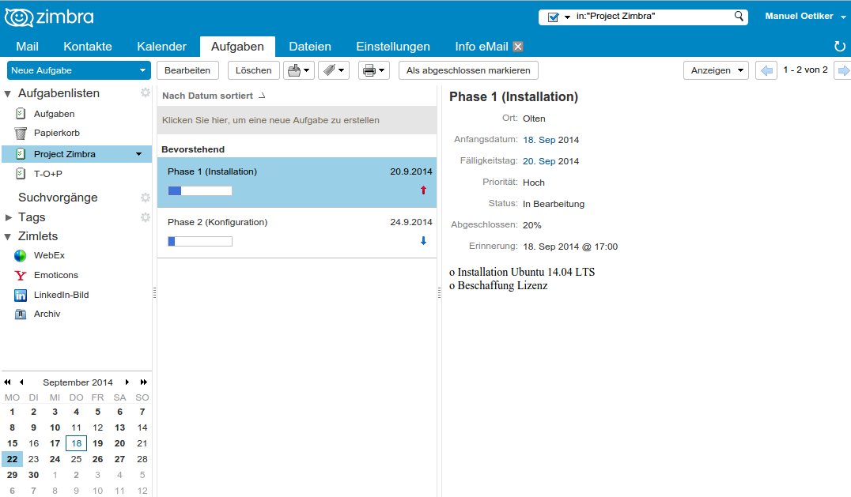Open the tag toolbar icon
Viewport: 851px width, 497px height.
point(333,70)
